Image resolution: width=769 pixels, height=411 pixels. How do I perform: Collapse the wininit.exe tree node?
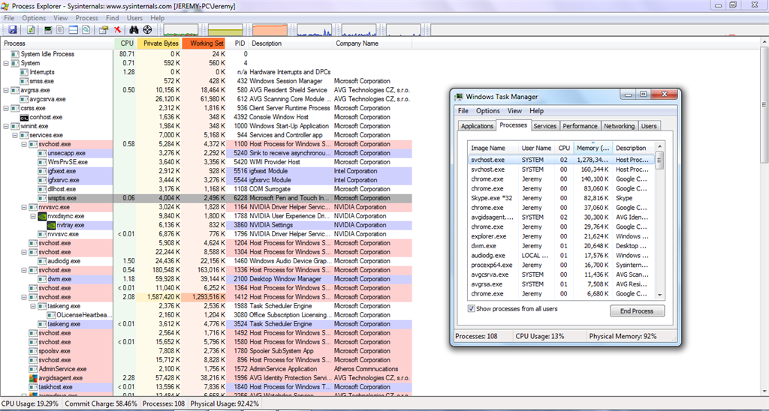pos(6,126)
